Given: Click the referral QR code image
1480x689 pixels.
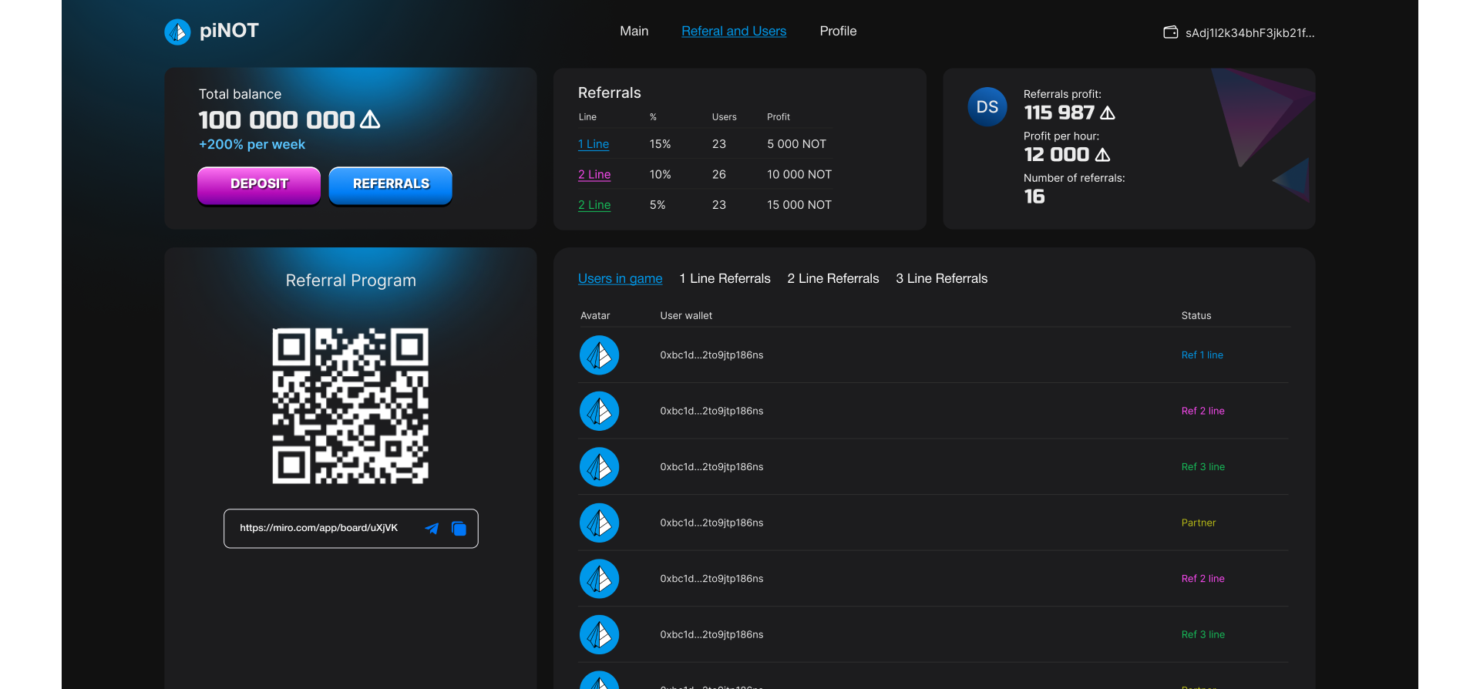Looking at the screenshot, I should pyautogui.click(x=351, y=406).
